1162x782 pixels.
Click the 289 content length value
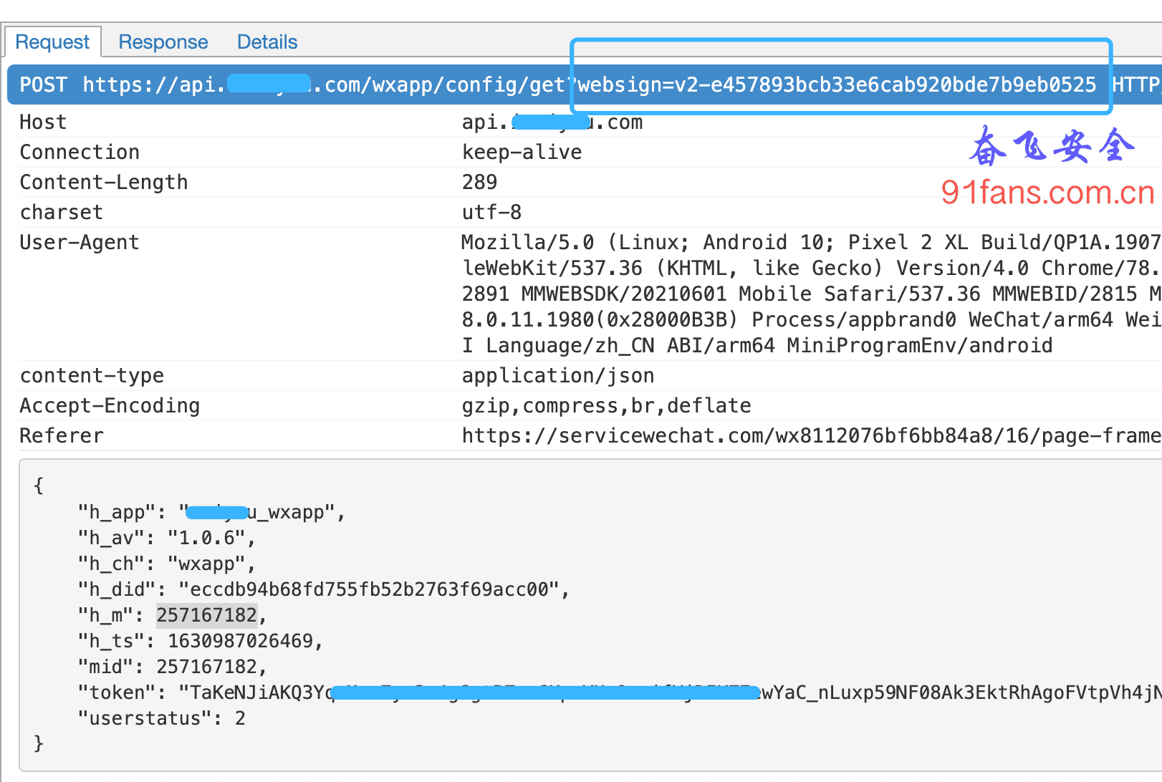[x=479, y=183]
